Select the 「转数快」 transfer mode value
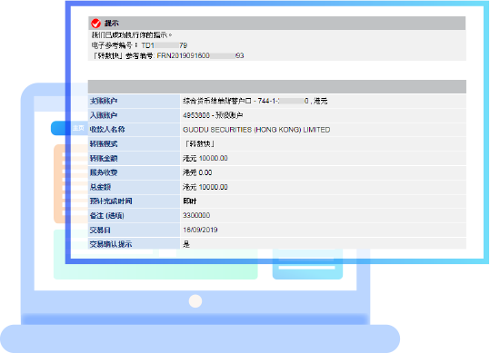 (199, 144)
